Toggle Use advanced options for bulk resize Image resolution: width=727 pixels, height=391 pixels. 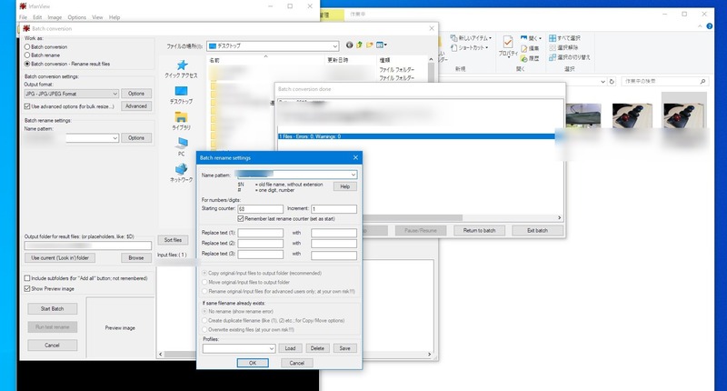tap(27, 106)
